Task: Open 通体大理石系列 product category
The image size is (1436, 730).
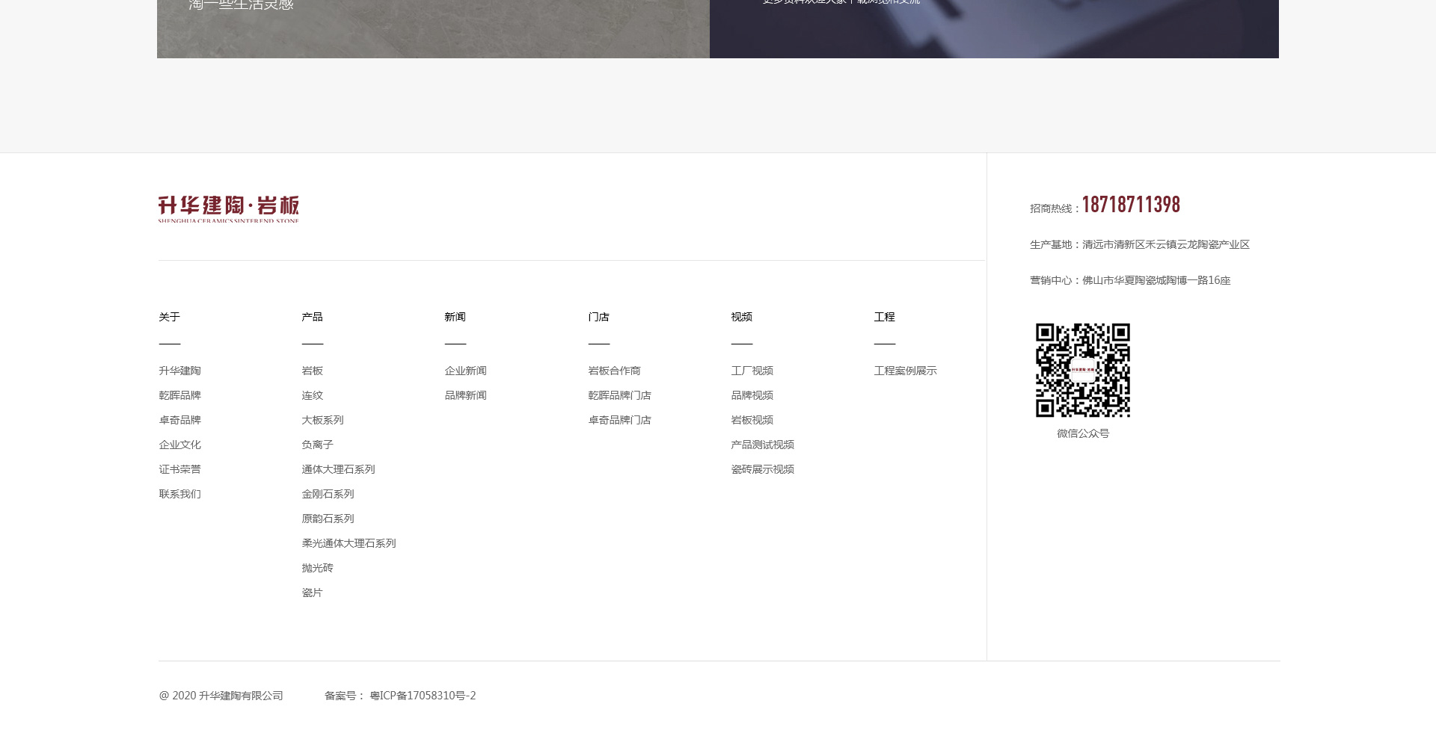Action: pos(338,469)
